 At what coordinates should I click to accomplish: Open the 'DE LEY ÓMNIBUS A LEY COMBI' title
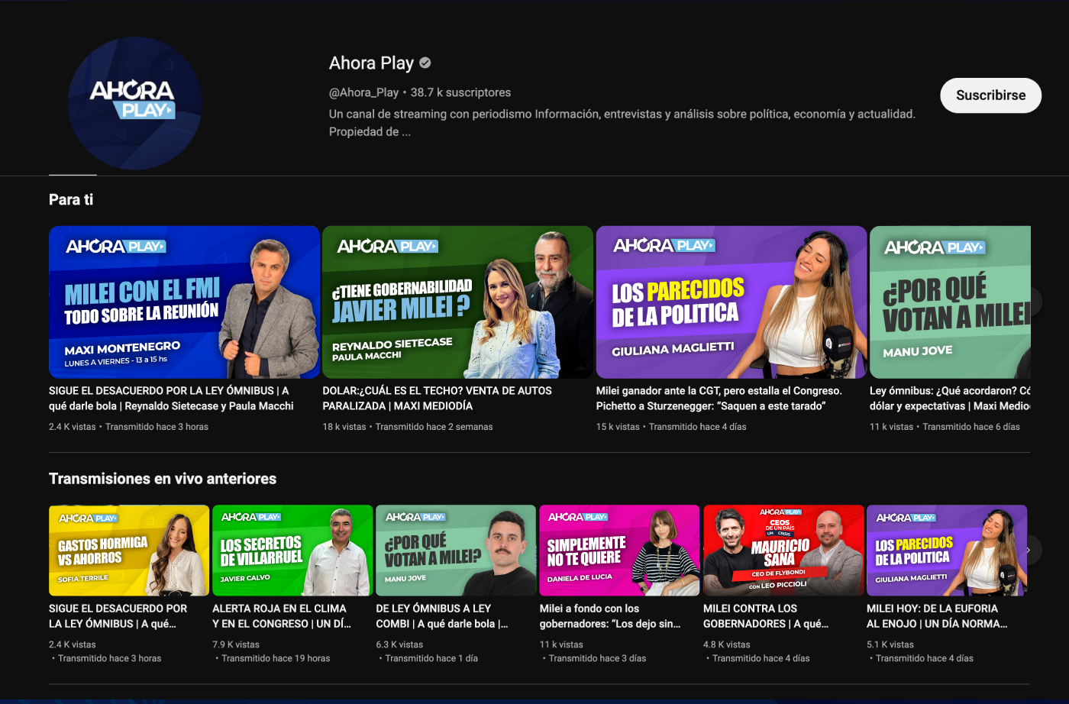[441, 616]
